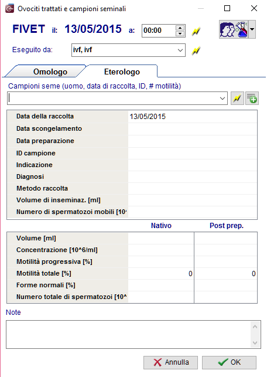
Task: Decrease time with the down spinner arrow
Action: point(180,33)
